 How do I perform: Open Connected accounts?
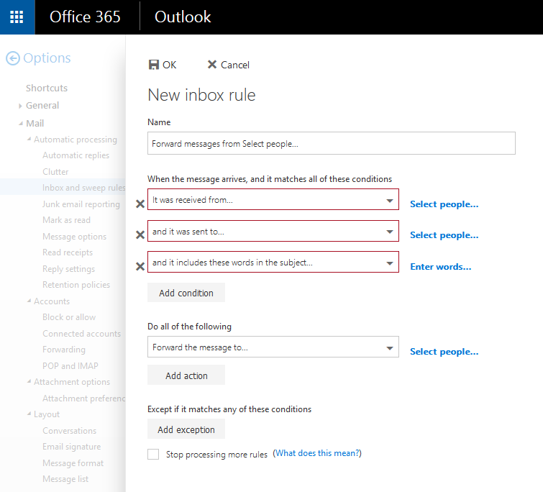coord(82,334)
